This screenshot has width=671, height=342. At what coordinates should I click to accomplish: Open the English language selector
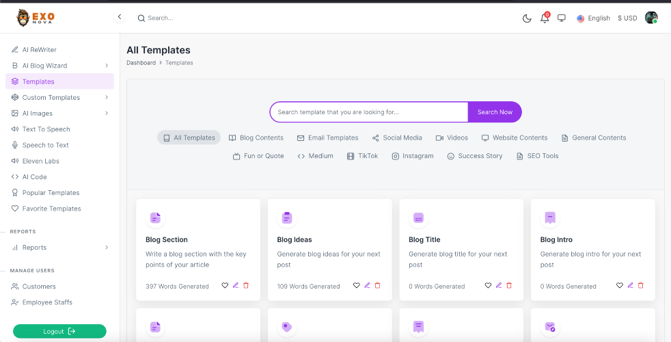(x=593, y=18)
